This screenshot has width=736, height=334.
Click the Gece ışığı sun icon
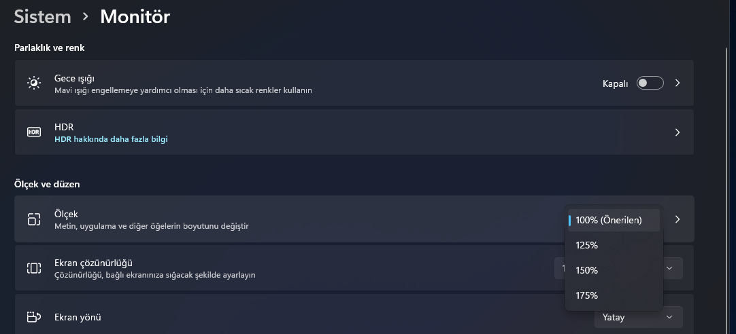click(x=34, y=83)
